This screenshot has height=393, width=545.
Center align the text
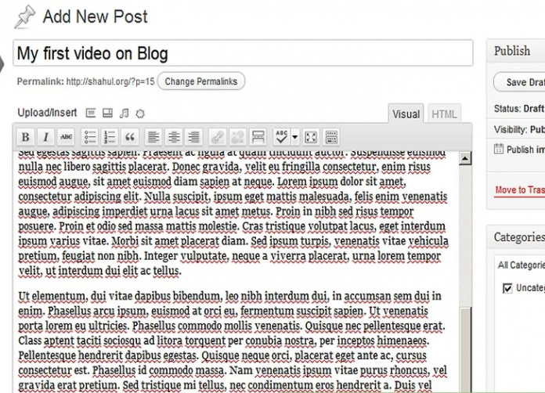(174, 137)
